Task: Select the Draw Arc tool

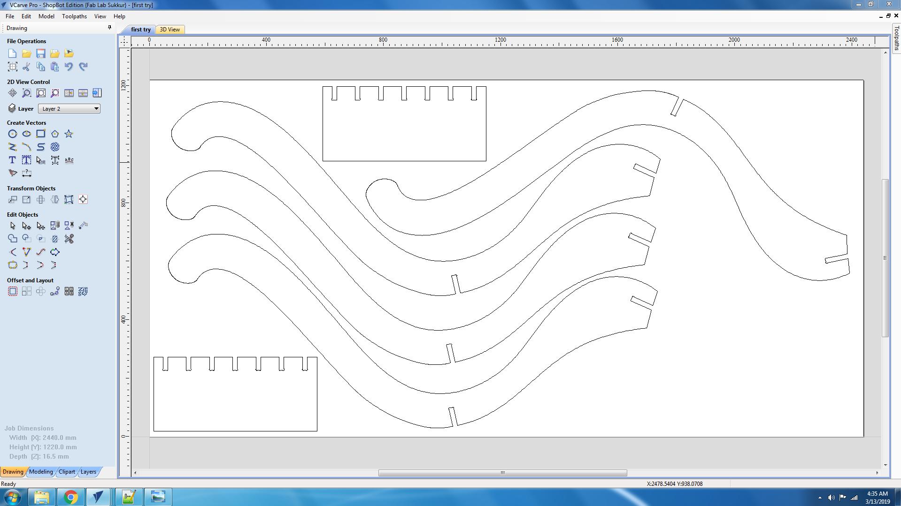Action: pyautogui.click(x=27, y=147)
